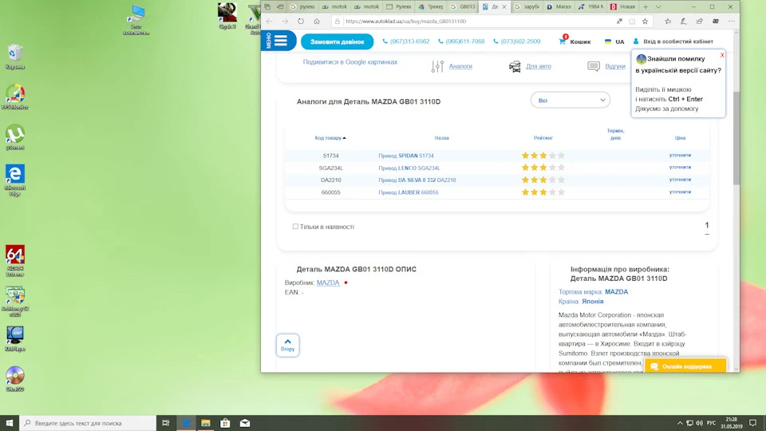Select the FPS Monitor desktop shortcut
Viewport: 766px width, 431px height.
(x=14, y=97)
